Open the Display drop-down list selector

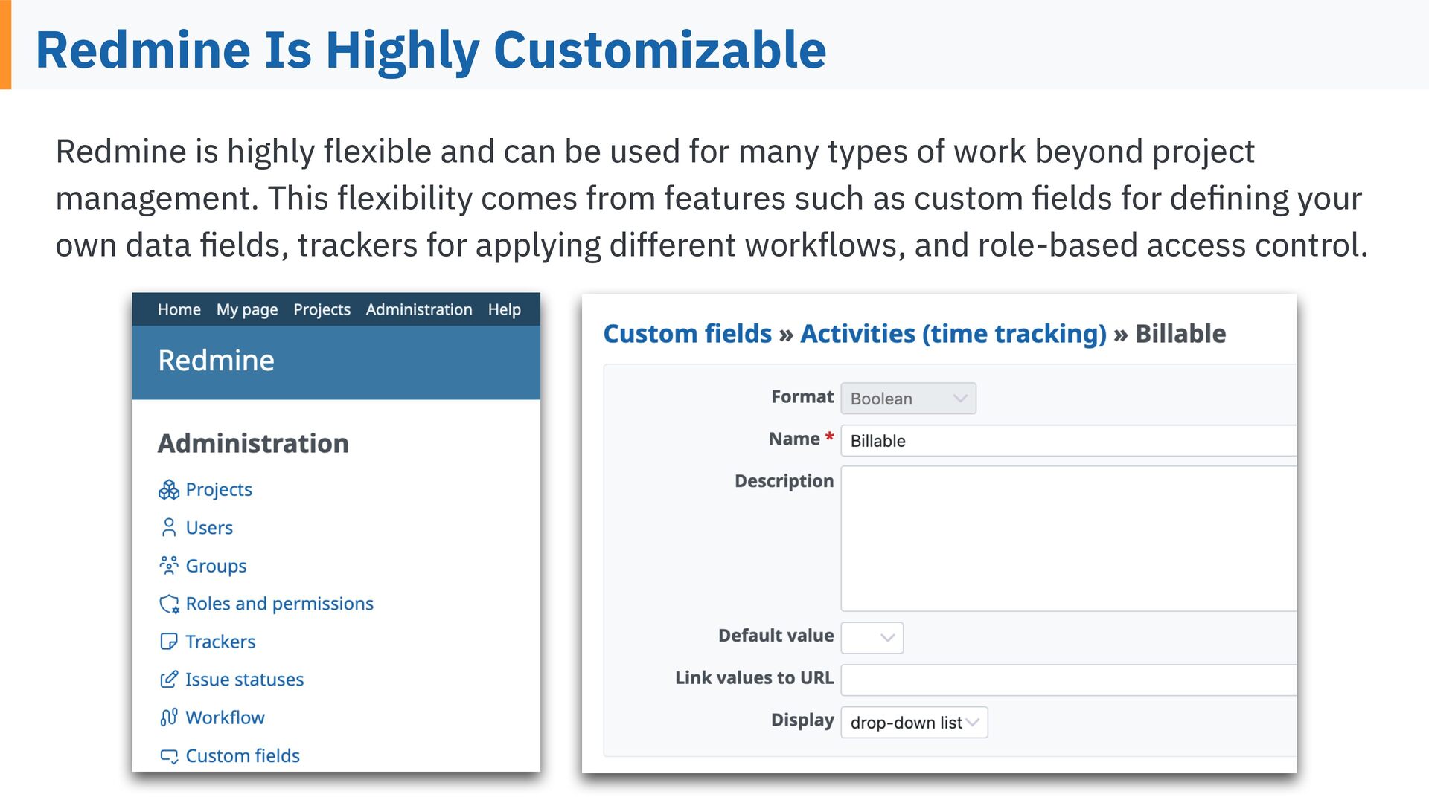coord(914,722)
